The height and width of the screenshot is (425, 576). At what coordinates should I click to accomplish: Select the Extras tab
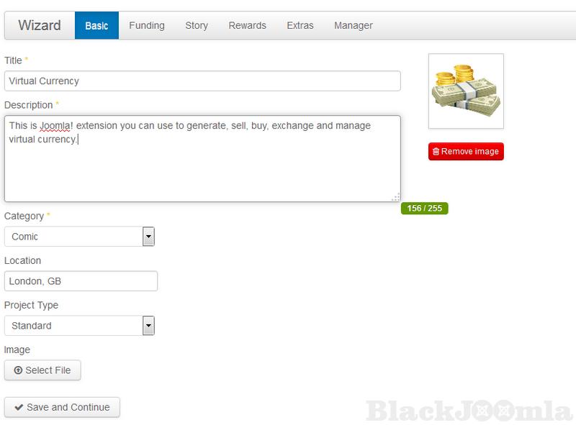click(300, 25)
